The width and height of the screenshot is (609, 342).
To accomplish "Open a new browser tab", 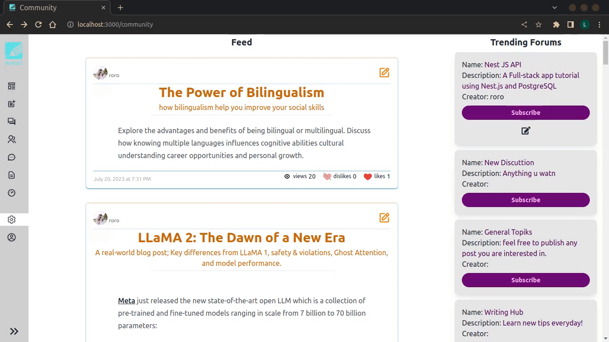I will click(x=120, y=8).
